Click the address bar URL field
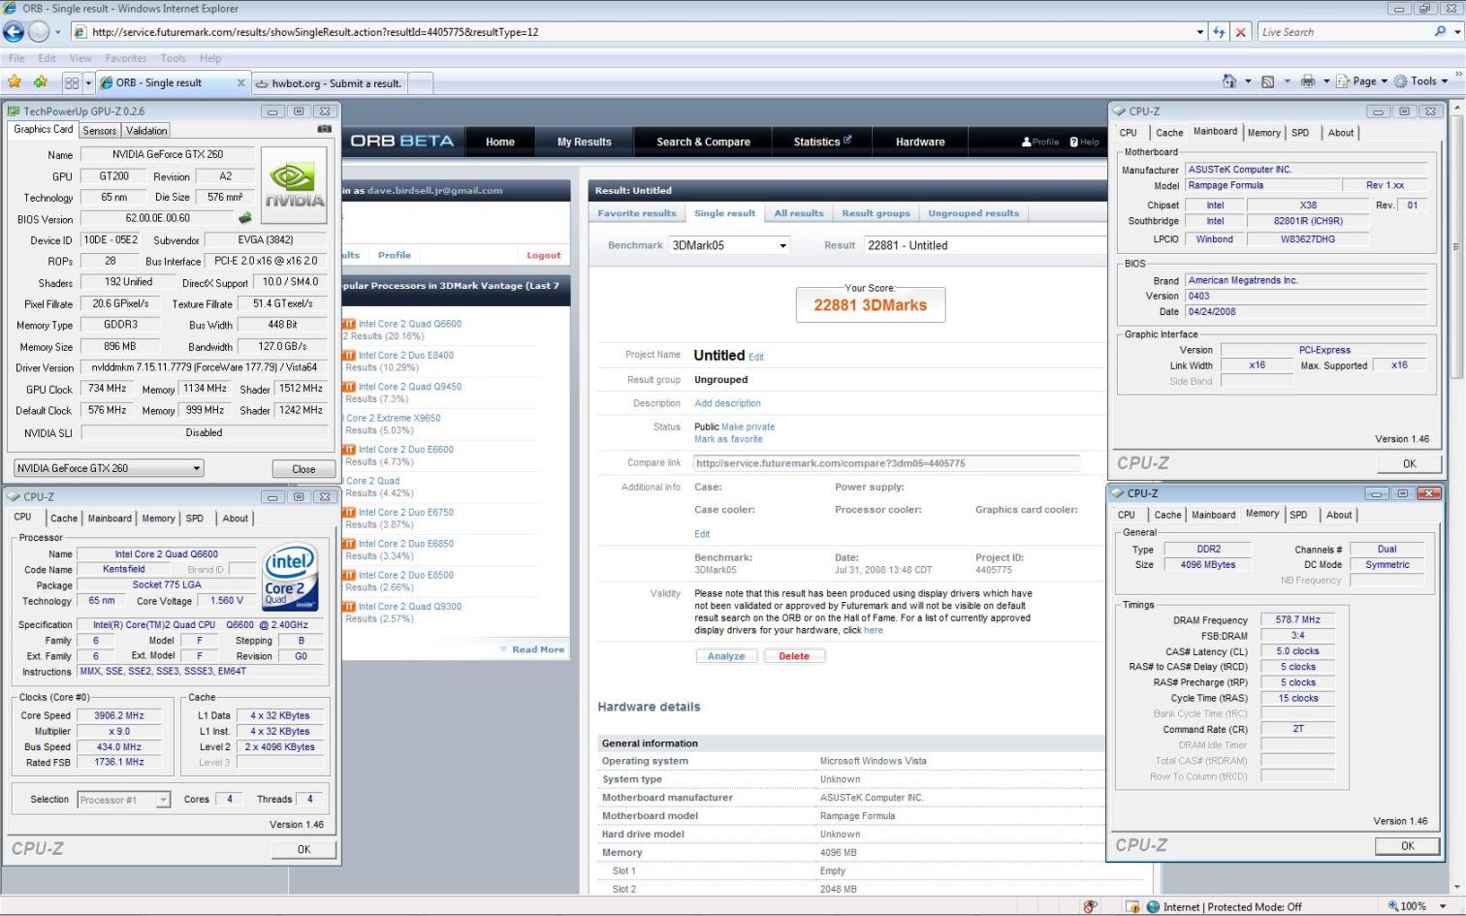This screenshot has width=1466, height=916. coord(640,32)
